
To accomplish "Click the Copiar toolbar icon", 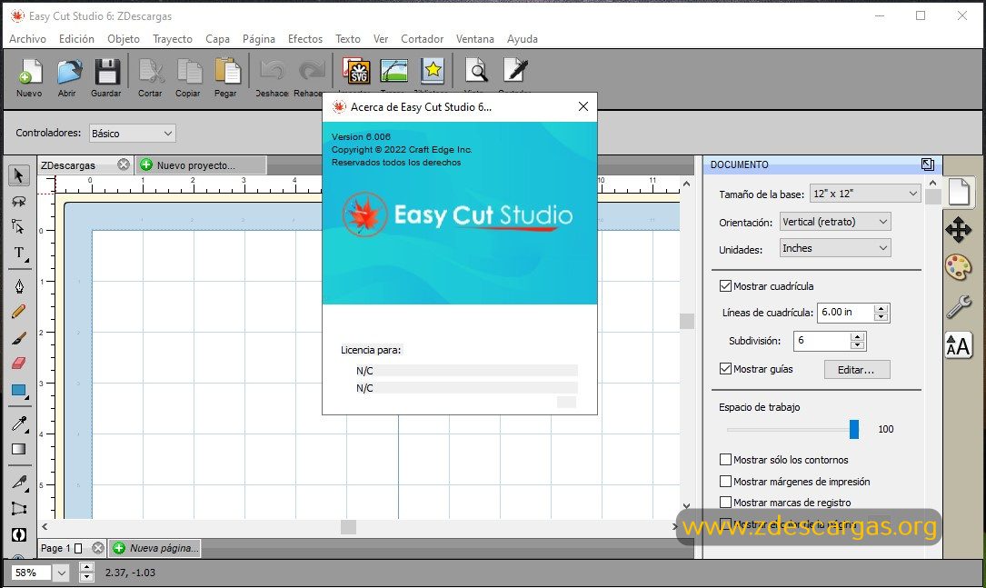I will (x=189, y=71).
